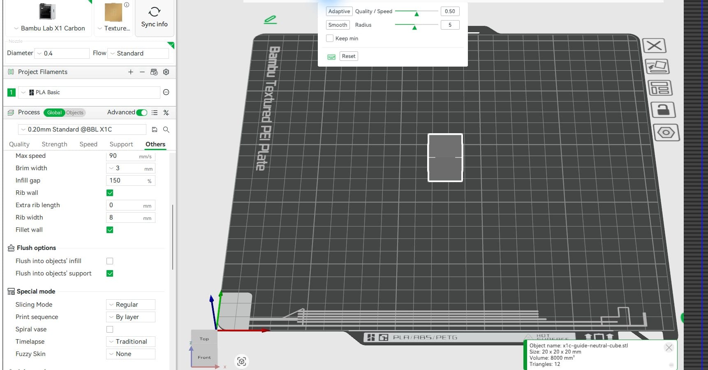The image size is (708, 370).
Task: Open the bed plate info icon
Action: [127, 5]
